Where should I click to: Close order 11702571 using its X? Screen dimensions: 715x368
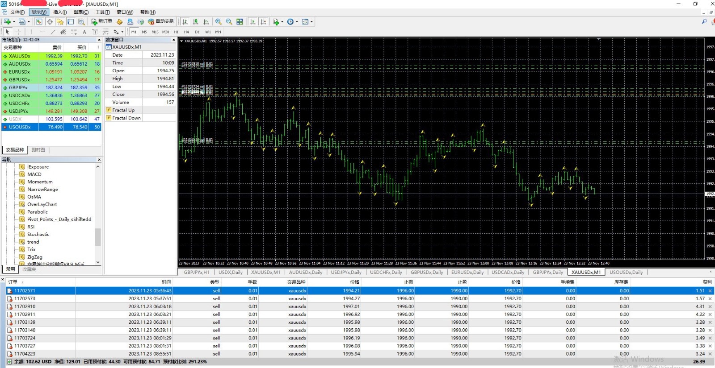(x=710, y=291)
